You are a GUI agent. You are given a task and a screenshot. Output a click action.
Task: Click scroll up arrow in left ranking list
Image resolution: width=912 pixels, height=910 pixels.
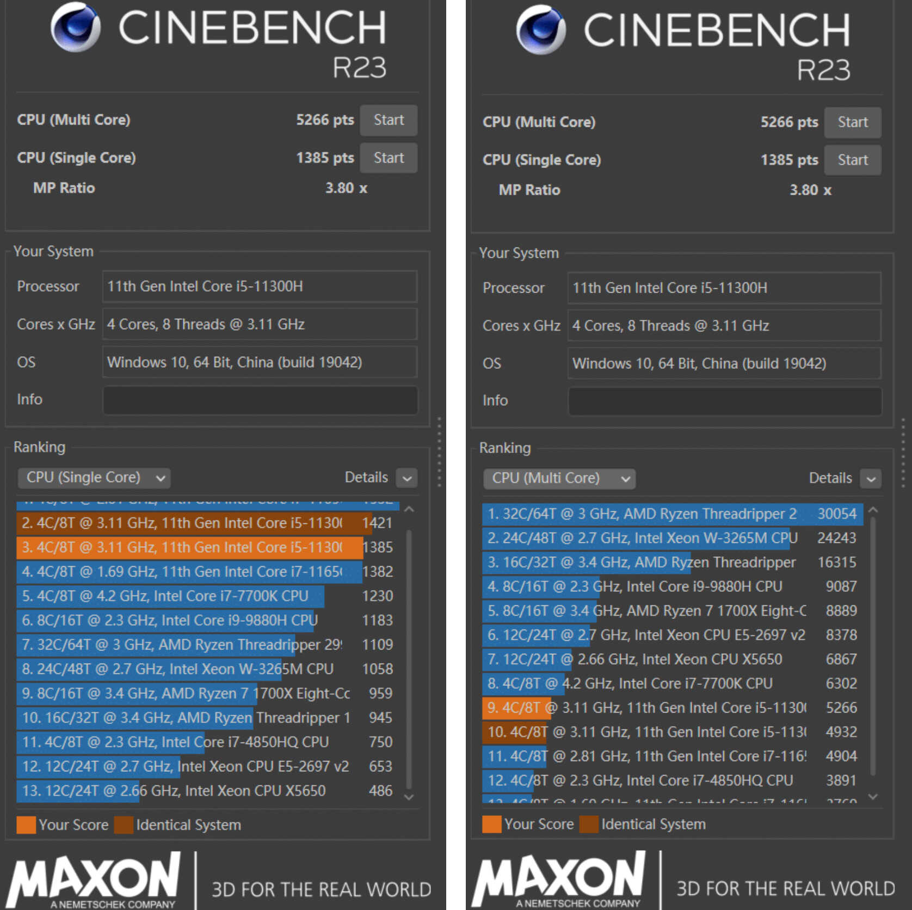tap(409, 510)
